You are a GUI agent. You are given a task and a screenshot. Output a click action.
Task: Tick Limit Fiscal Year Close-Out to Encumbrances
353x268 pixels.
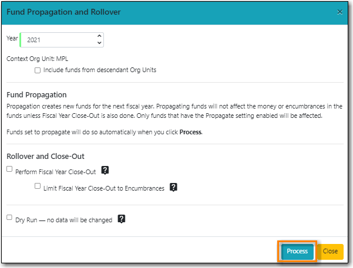coord(38,186)
